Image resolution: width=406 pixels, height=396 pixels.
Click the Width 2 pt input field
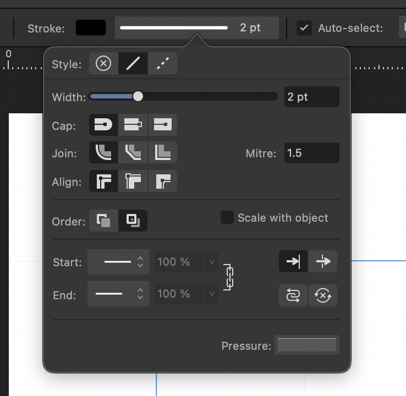[x=312, y=97]
